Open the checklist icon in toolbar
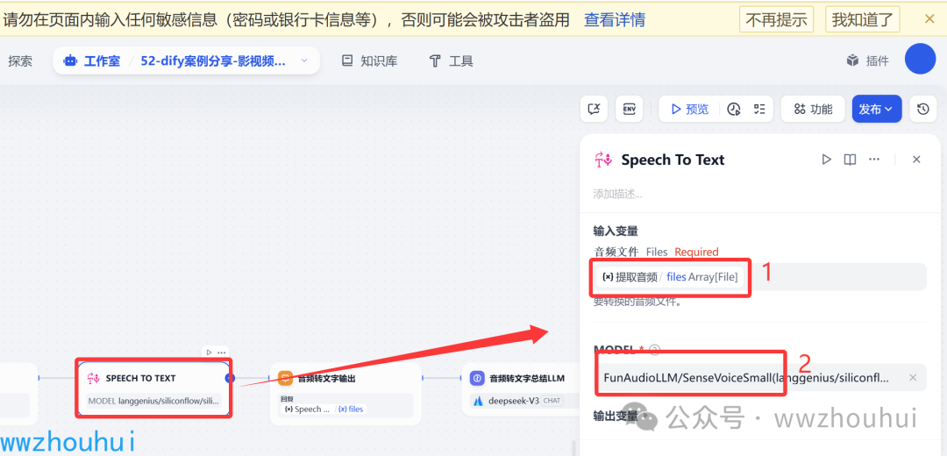Image resolution: width=947 pixels, height=456 pixels. (759, 110)
